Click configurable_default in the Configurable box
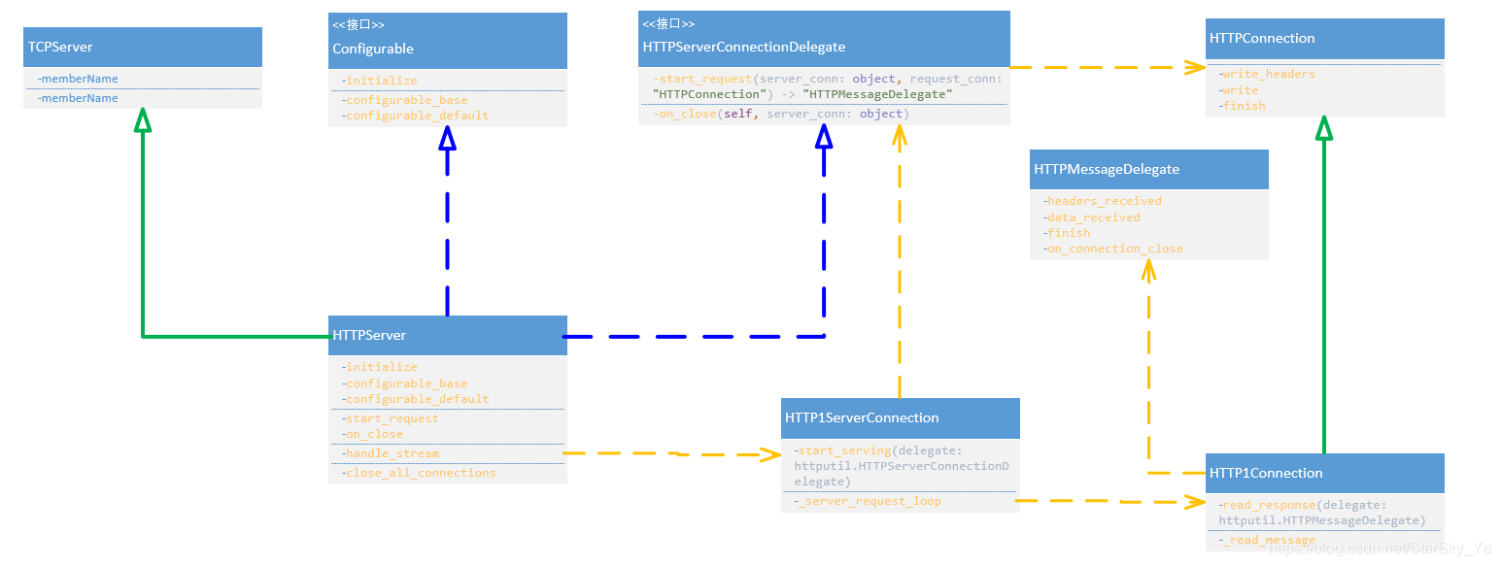The image size is (1501, 566). (418, 116)
